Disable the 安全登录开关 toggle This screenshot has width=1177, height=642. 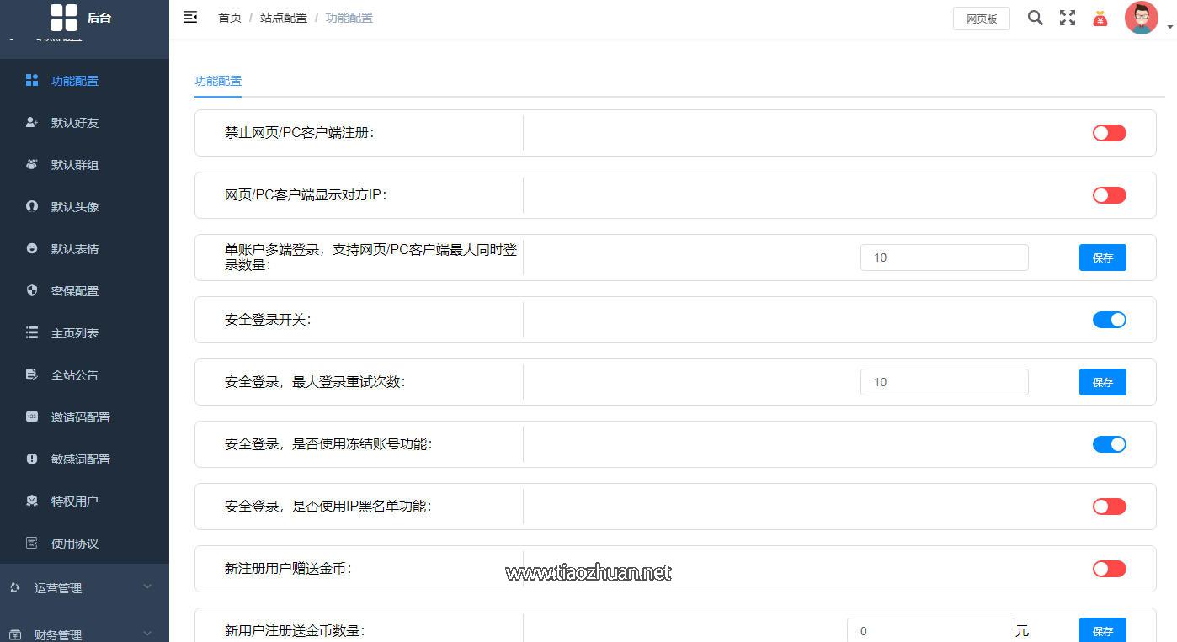click(x=1109, y=320)
